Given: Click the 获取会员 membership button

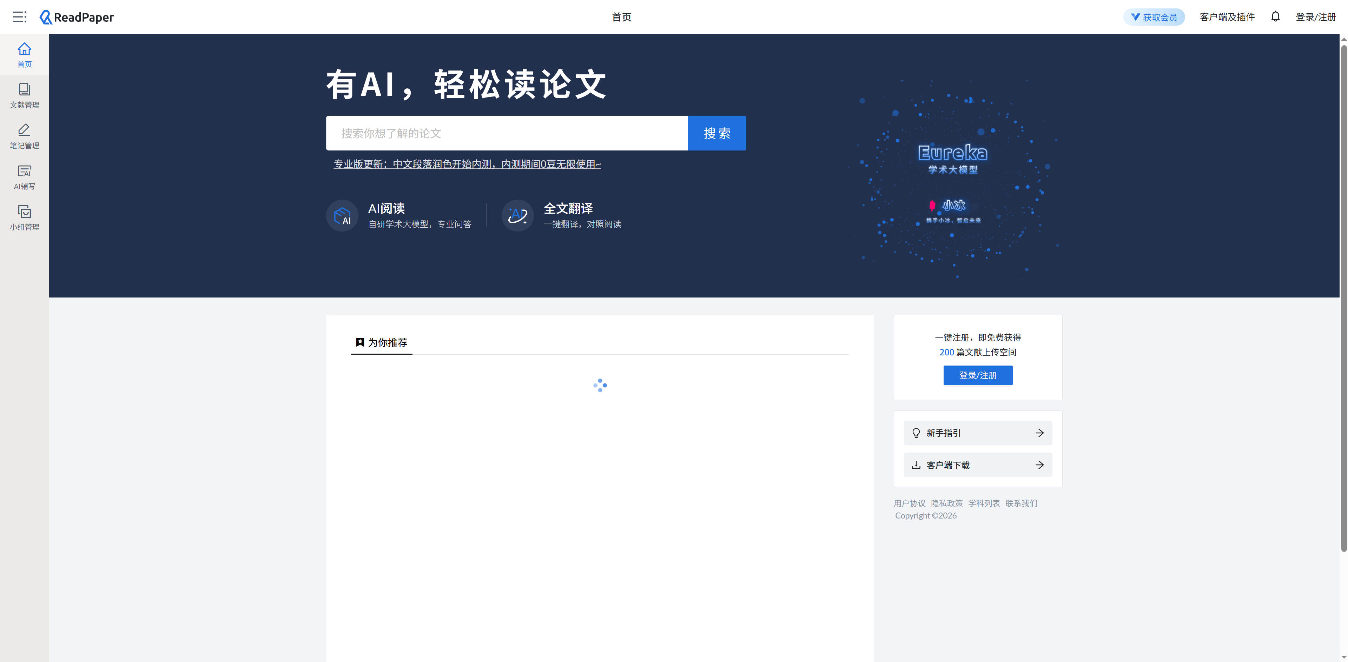Looking at the screenshot, I should [1154, 17].
